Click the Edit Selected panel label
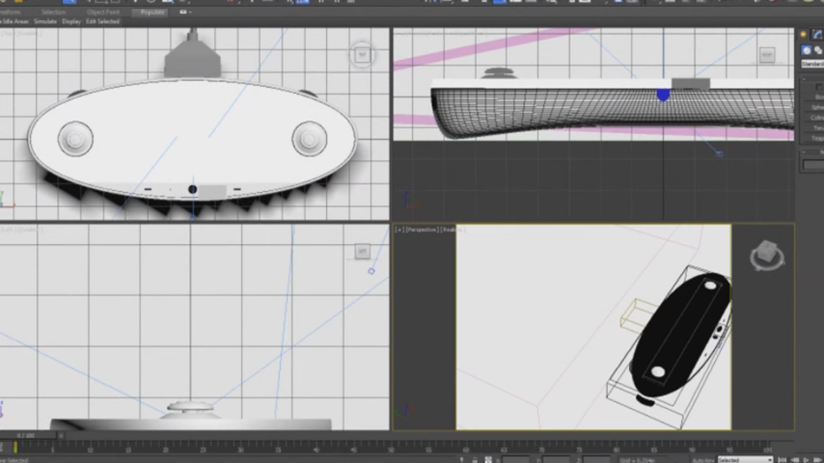Image resolution: width=824 pixels, height=463 pixels. coord(102,22)
